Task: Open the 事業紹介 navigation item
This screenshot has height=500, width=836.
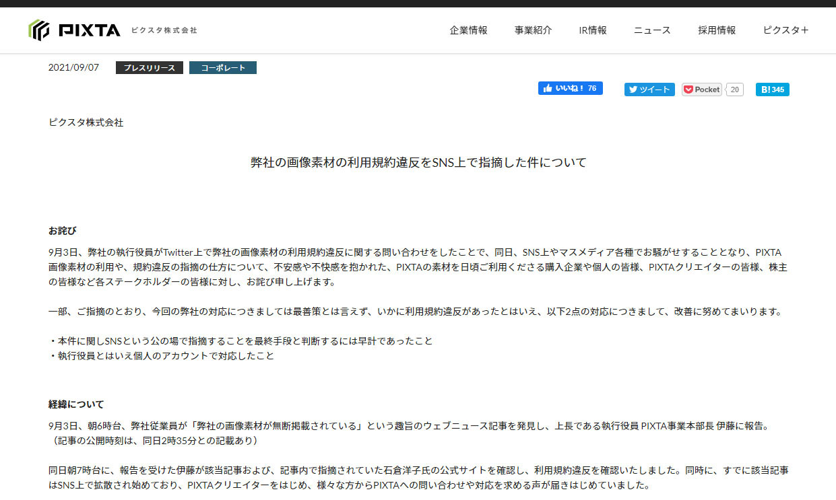Action: 533,30
